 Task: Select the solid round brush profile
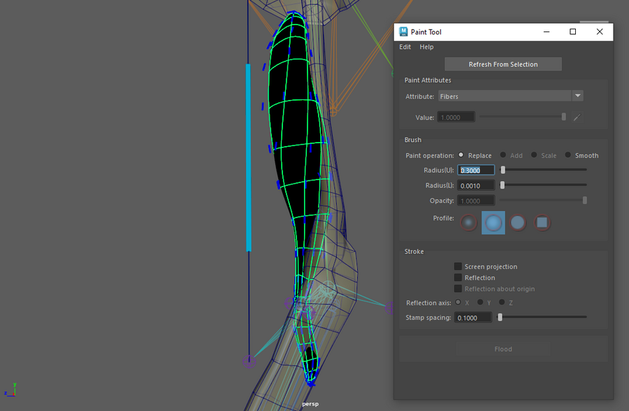pyautogui.click(x=518, y=223)
